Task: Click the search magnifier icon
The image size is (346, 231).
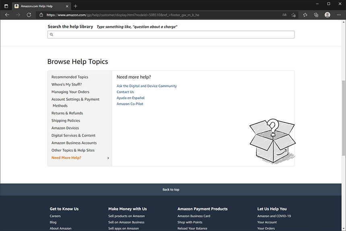Action: pyautogui.click(x=51, y=35)
